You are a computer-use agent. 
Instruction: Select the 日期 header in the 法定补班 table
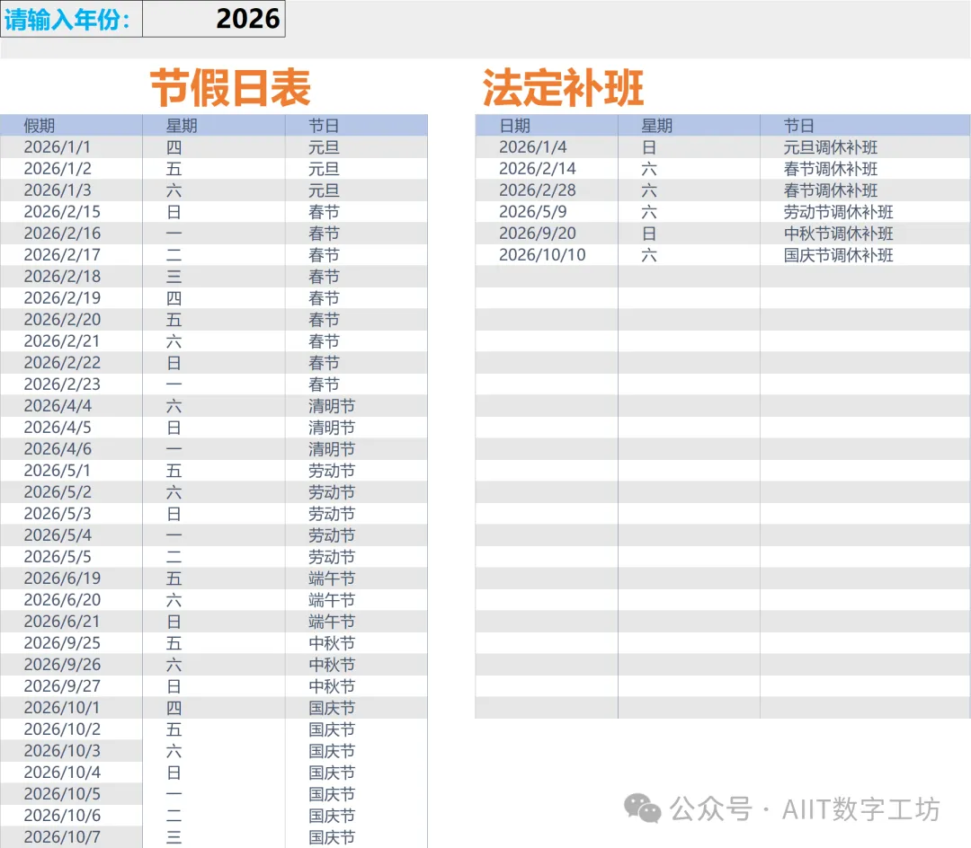[x=515, y=126]
